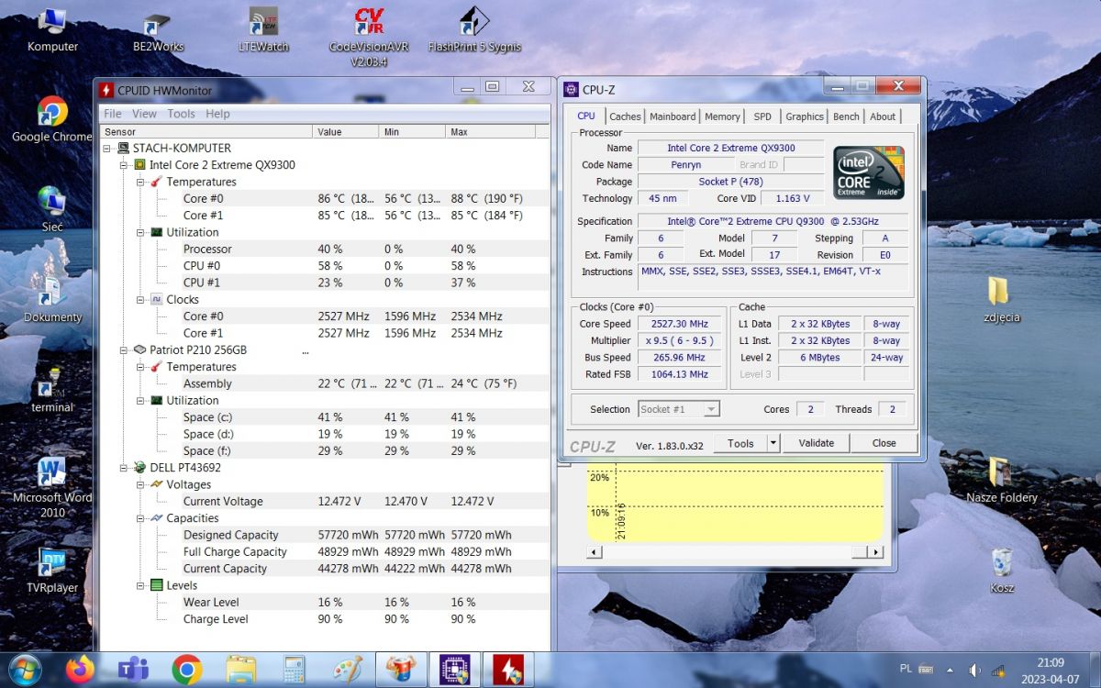Collapse the STACH-KOMPUTER tree node

[107, 148]
